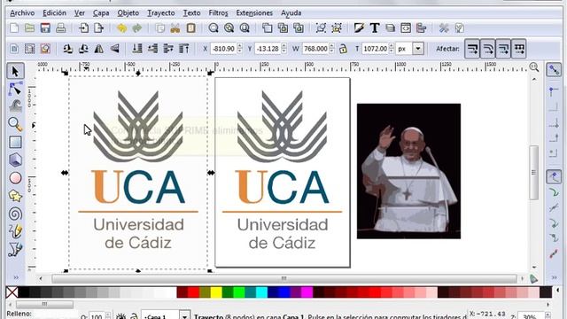Viewport: 567px width, 319px height.
Task: Click the Y coordinate input field
Action: [x=268, y=49]
